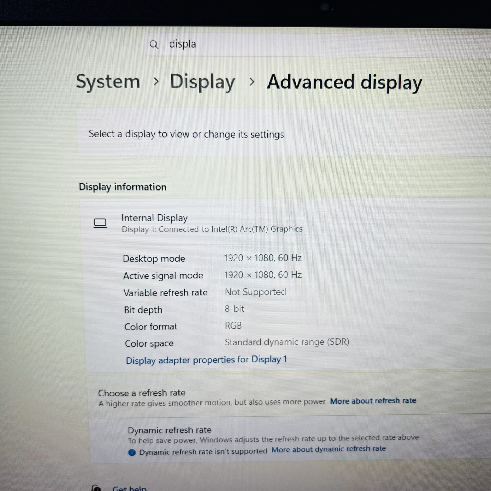491x491 pixels.
Task: Go back to System breadcrumb
Action: pos(108,82)
